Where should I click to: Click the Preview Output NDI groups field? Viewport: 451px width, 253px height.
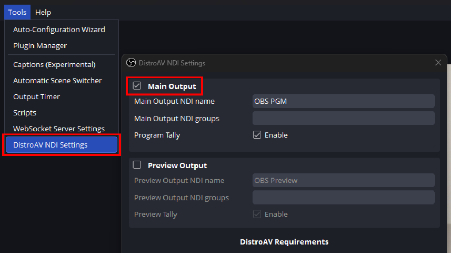coord(344,197)
